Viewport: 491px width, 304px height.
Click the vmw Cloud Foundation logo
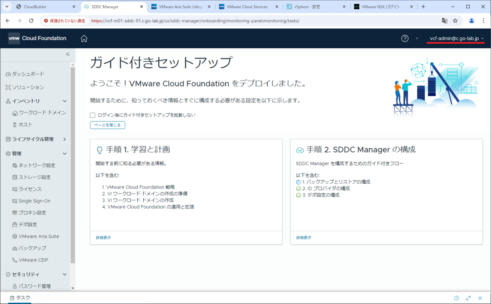(x=37, y=38)
